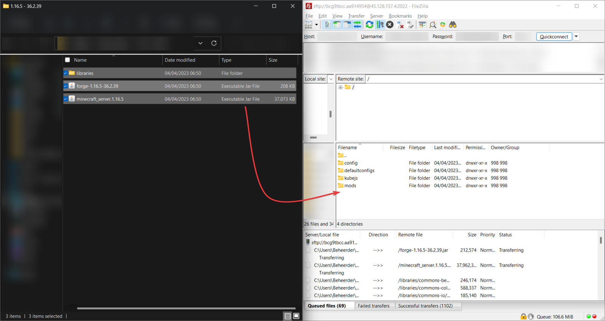Toggle the remote directory tree icon

coord(347,25)
